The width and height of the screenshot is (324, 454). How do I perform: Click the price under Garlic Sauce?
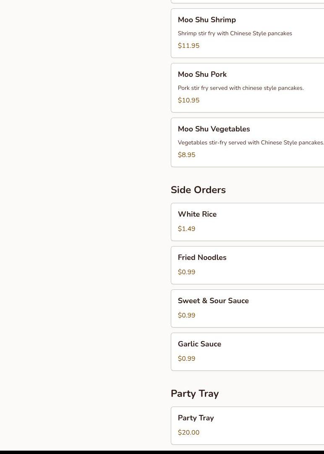[186, 359]
